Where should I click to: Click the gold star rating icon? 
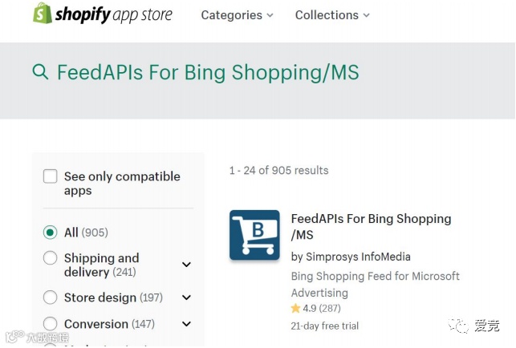point(295,309)
